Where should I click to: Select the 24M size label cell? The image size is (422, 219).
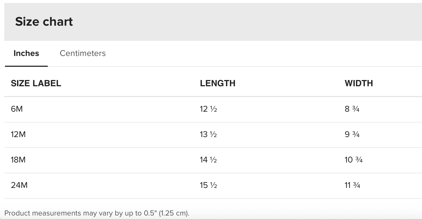(19, 185)
